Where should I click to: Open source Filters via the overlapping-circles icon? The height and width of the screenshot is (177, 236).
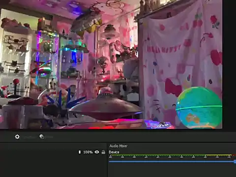click(42, 137)
